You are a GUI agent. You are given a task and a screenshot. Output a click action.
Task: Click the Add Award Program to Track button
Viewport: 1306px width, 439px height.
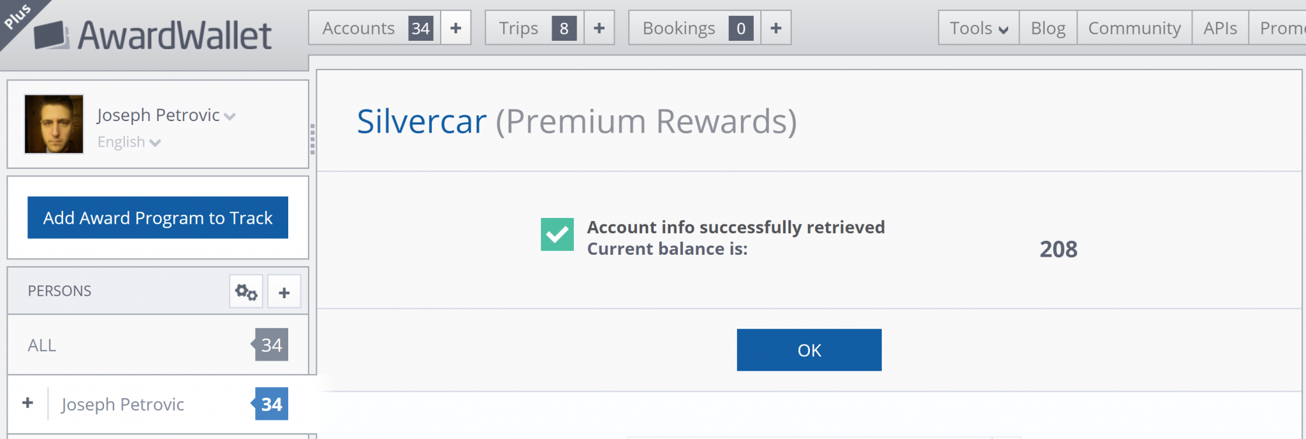[x=158, y=218]
